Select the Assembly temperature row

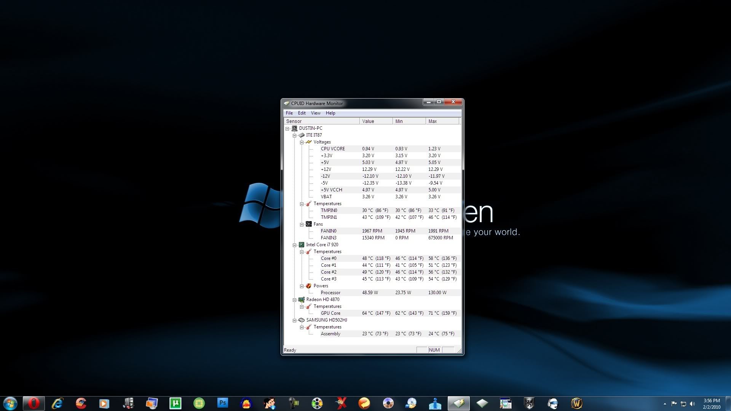pyautogui.click(x=390, y=334)
